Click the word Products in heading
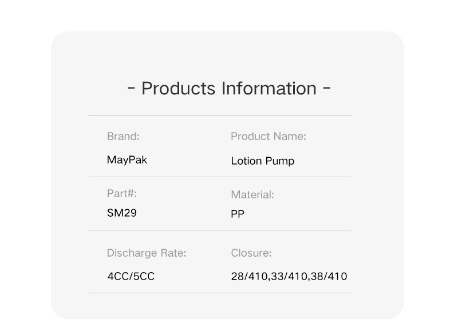 [x=179, y=89]
